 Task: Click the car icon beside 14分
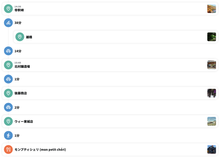(x=8, y=51)
